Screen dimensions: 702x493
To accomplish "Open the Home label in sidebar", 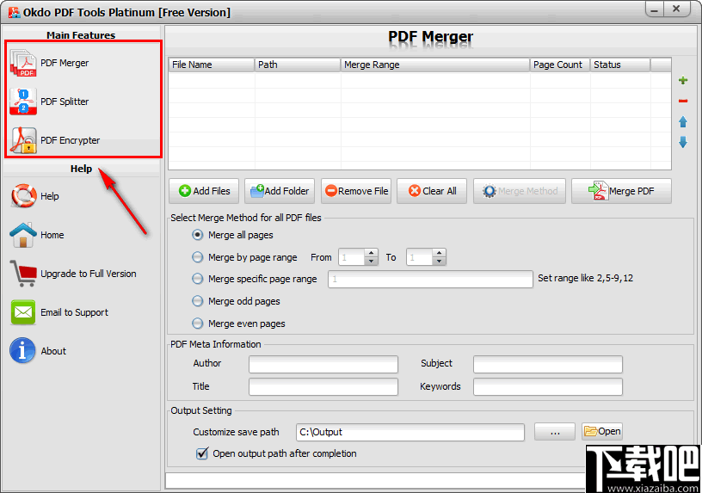I will (52, 235).
